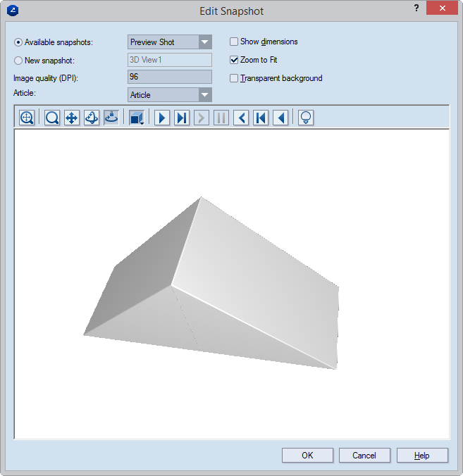The width and height of the screenshot is (463, 476).
Task: Enable the Show dimensions checkbox
Action: click(235, 42)
